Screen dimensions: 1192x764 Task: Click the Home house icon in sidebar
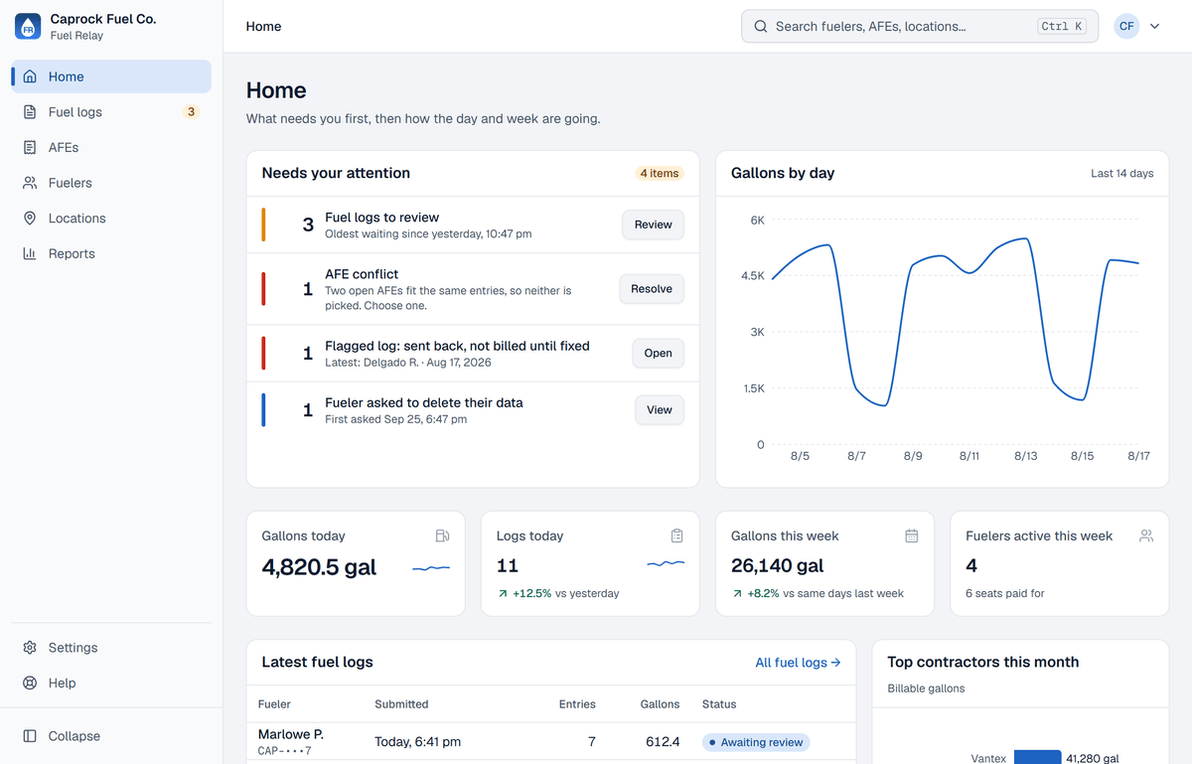pos(30,76)
